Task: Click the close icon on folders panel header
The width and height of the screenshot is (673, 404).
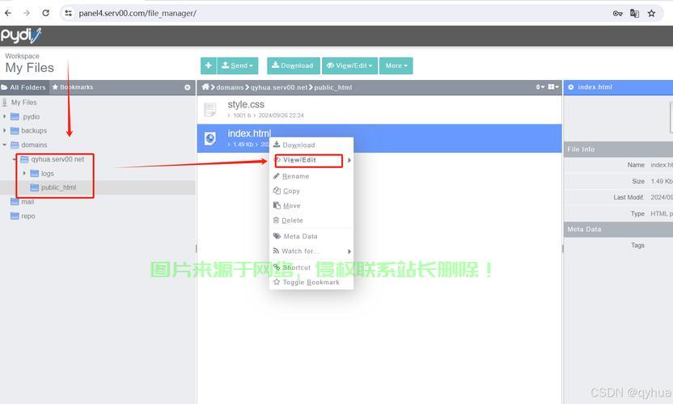Action: point(188,87)
